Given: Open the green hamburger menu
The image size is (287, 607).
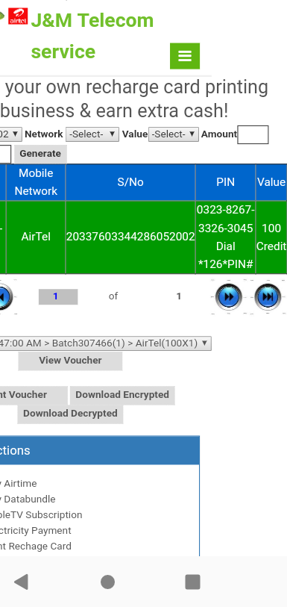Looking at the screenshot, I should coord(185,56).
